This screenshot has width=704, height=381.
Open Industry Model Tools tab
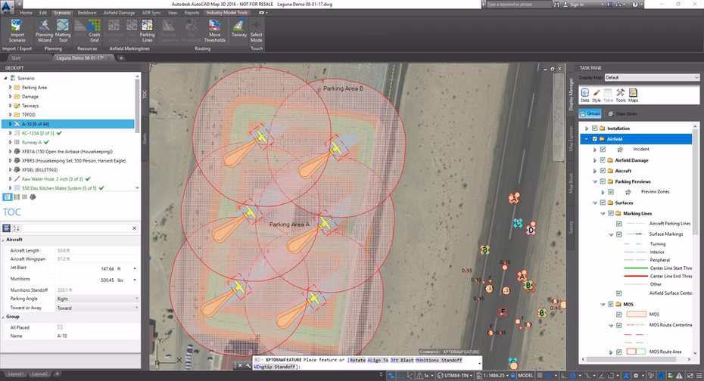coord(227,13)
